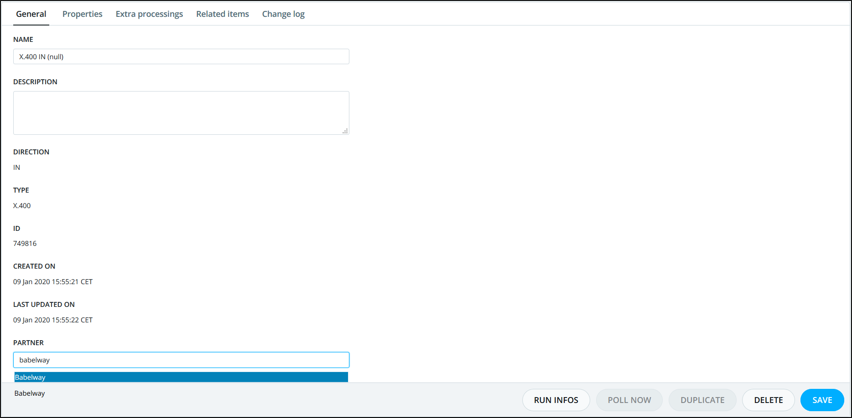852x418 pixels.
Task: Focus the empty Description text area
Action: (x=181, y=112)
